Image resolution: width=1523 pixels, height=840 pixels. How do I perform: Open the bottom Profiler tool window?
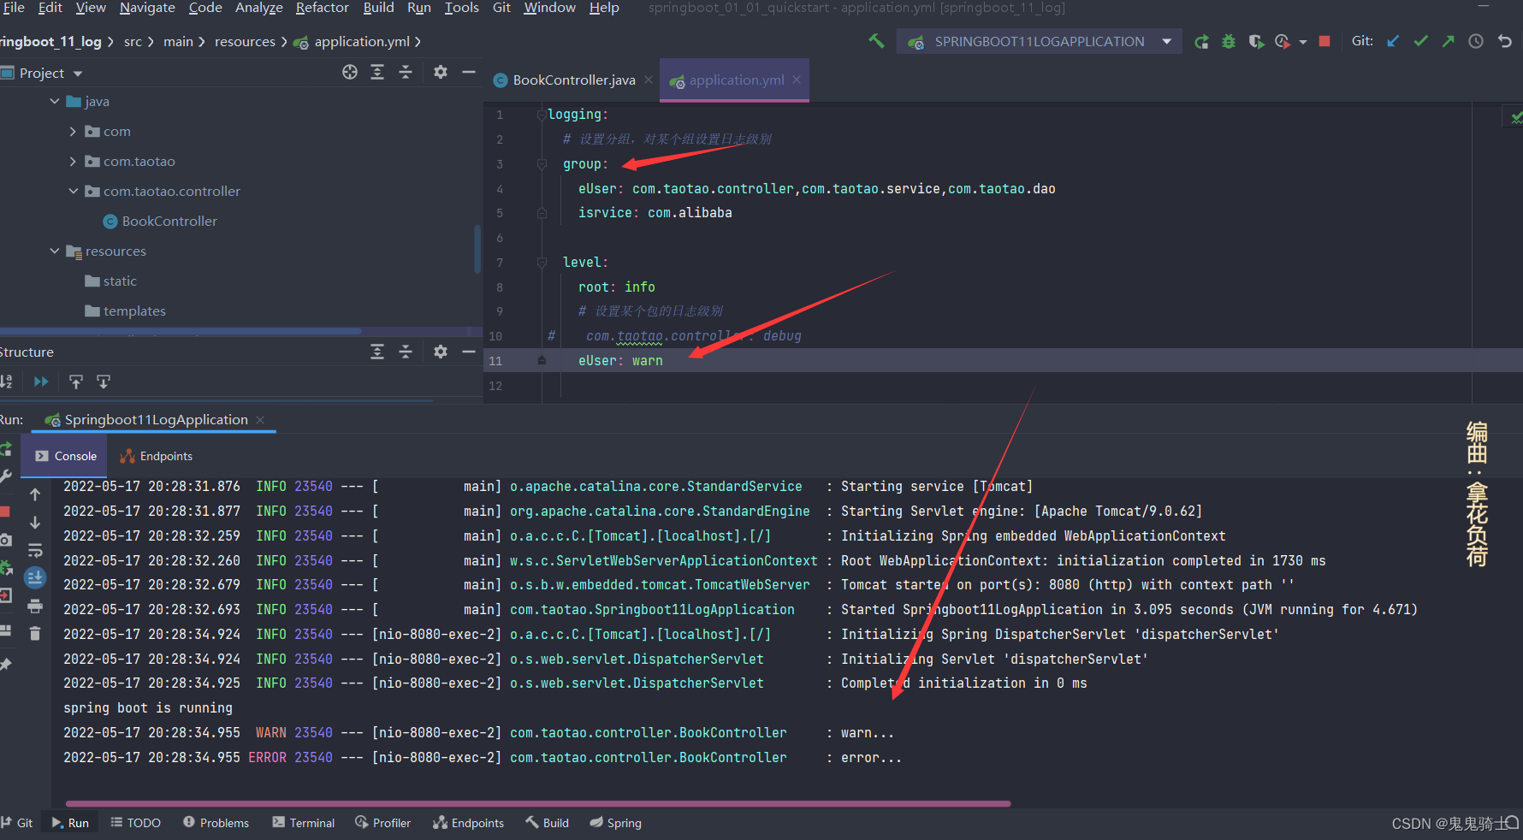click(x=383, y=823)
